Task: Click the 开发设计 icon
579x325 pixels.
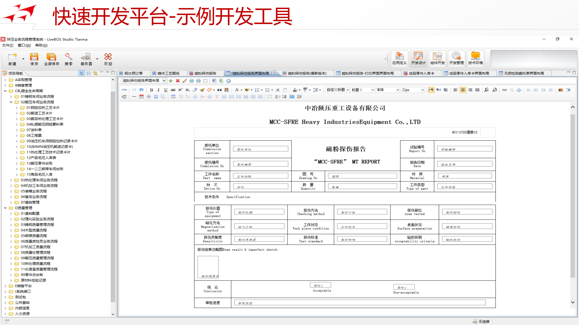Action: point(418,58)
